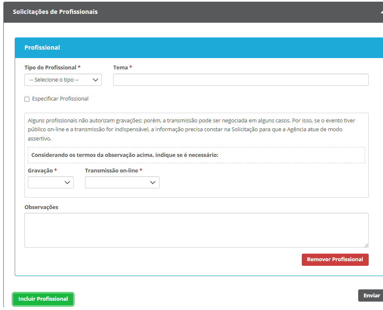383x310 pixels.
Task: Click the bold Considerando os termos instruction
Action: pos(125,155)
